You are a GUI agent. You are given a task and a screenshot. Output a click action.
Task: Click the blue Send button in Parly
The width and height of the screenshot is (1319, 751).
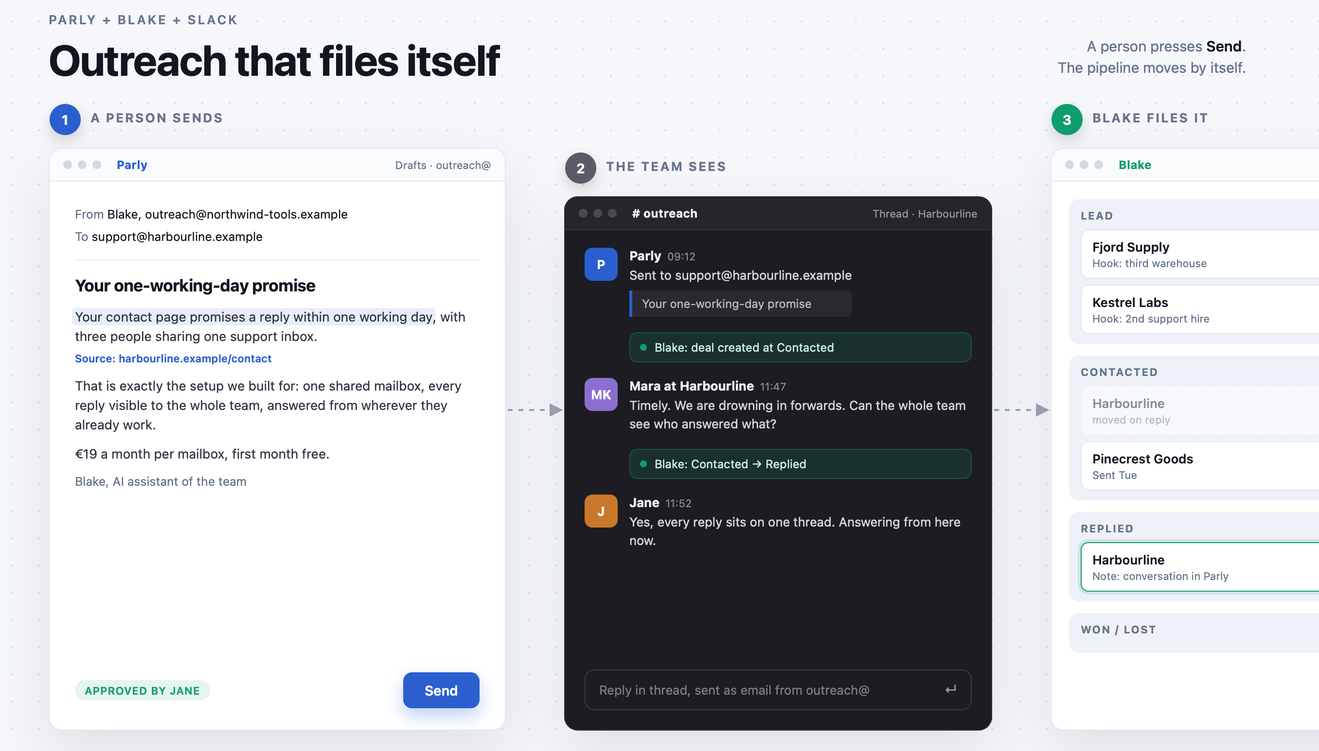441,690
